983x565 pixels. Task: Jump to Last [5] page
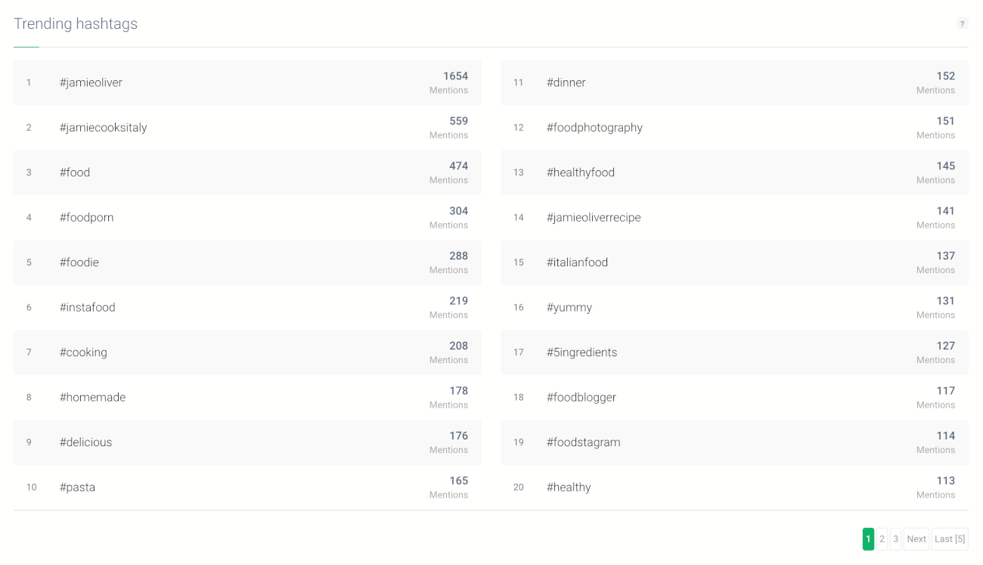(950, 539)
